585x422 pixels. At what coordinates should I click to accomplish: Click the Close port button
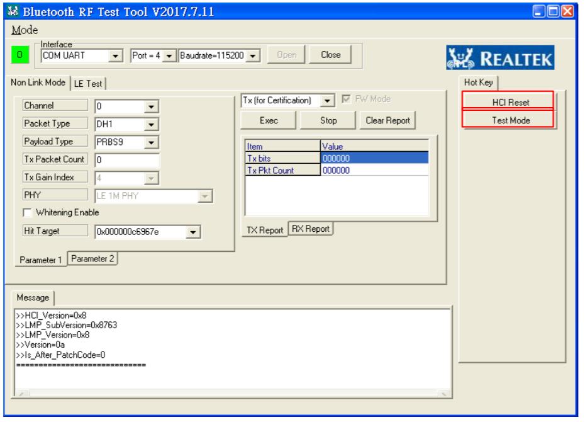click(x=330, y=55)
